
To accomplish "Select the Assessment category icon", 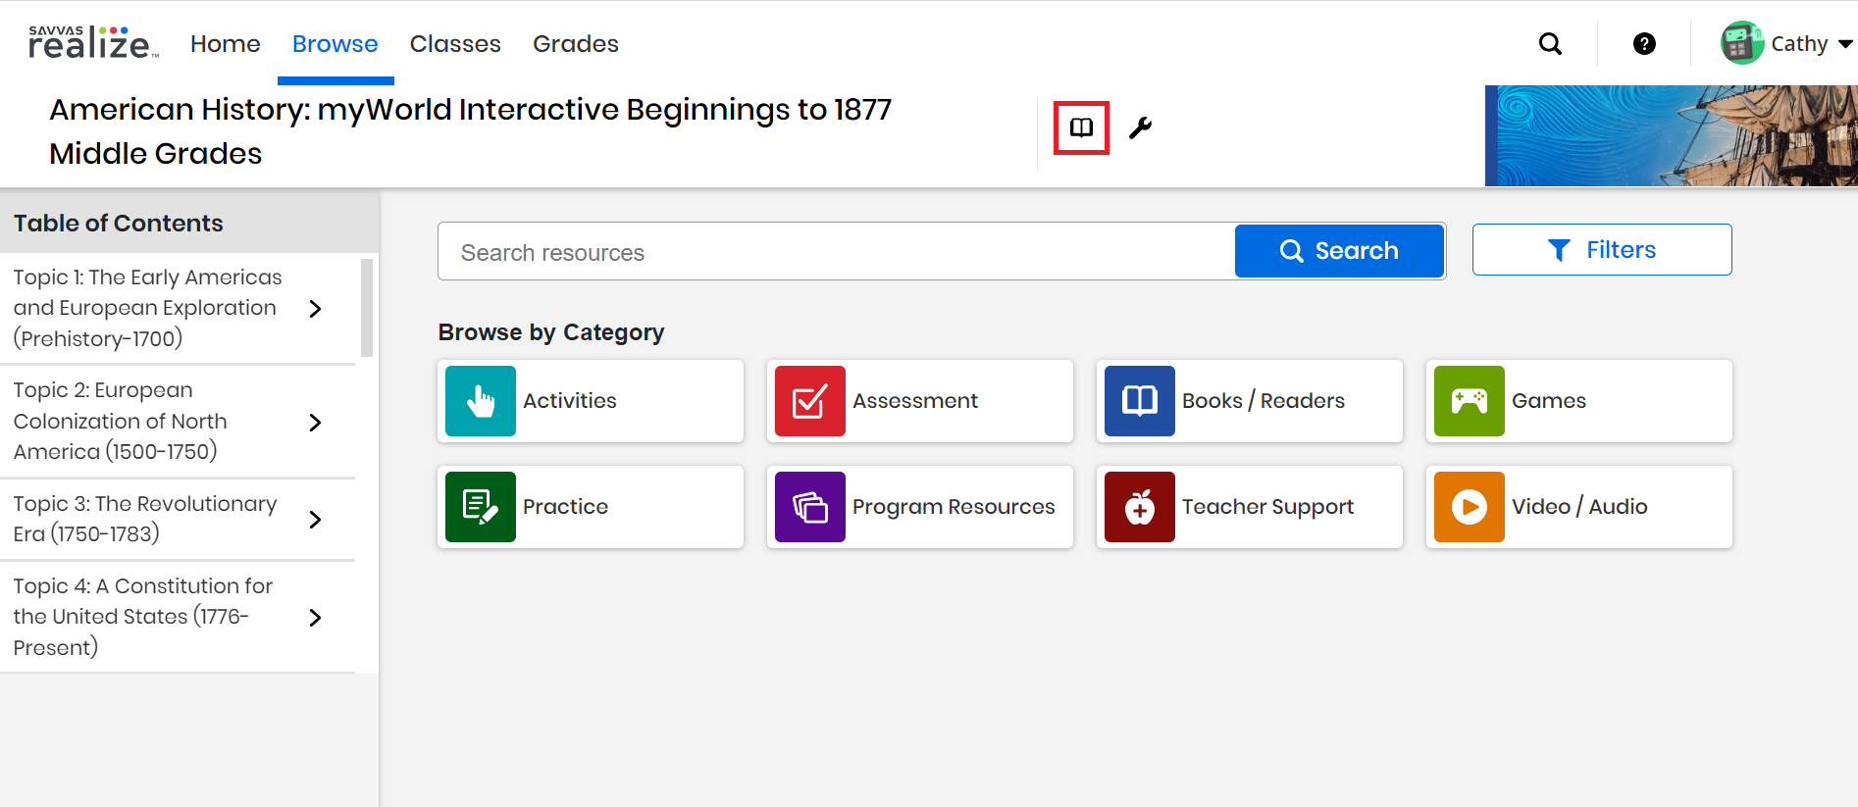I will [x=809, y=401].
